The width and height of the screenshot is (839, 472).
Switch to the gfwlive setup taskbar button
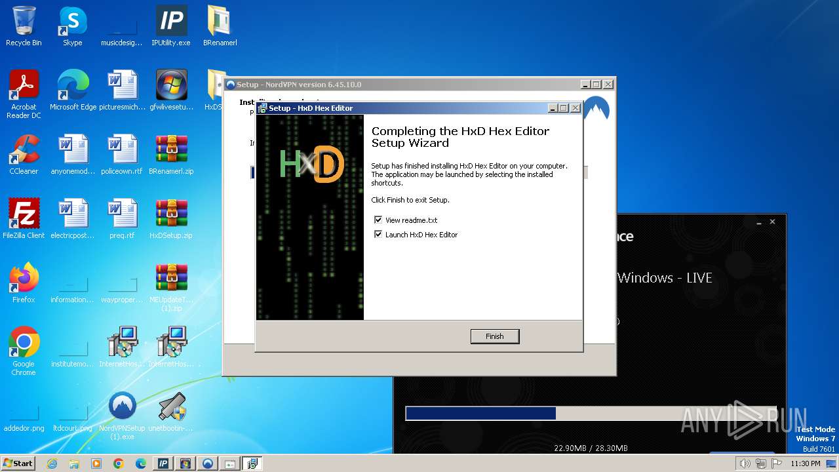(x=185, y=463)
